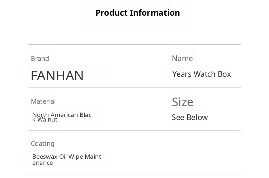Screen dimensions: 269x178
Task: Select the Coating field label
Action: coord(43,143)
